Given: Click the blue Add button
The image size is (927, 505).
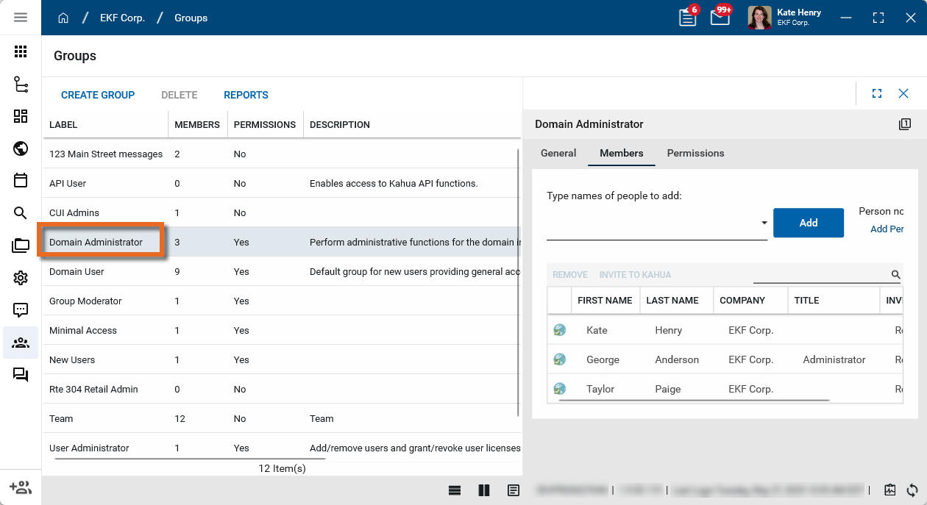Looking at the screenshot, I should [x=808, y=223].
